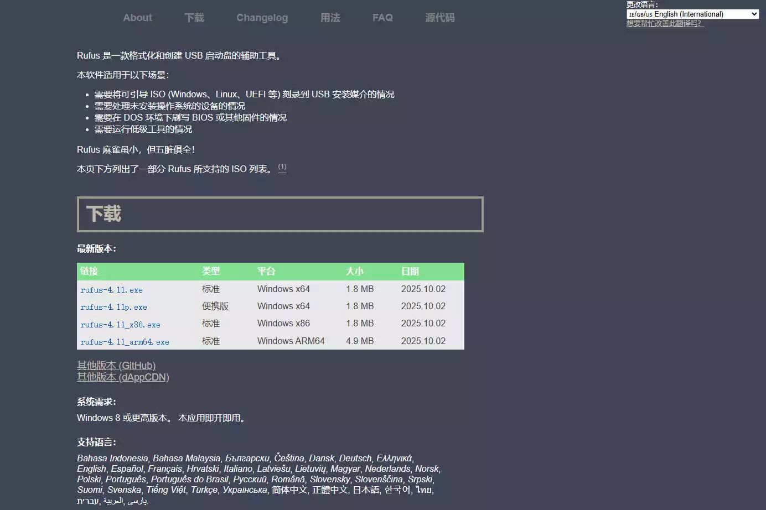Click the 类型 column header

211,271
